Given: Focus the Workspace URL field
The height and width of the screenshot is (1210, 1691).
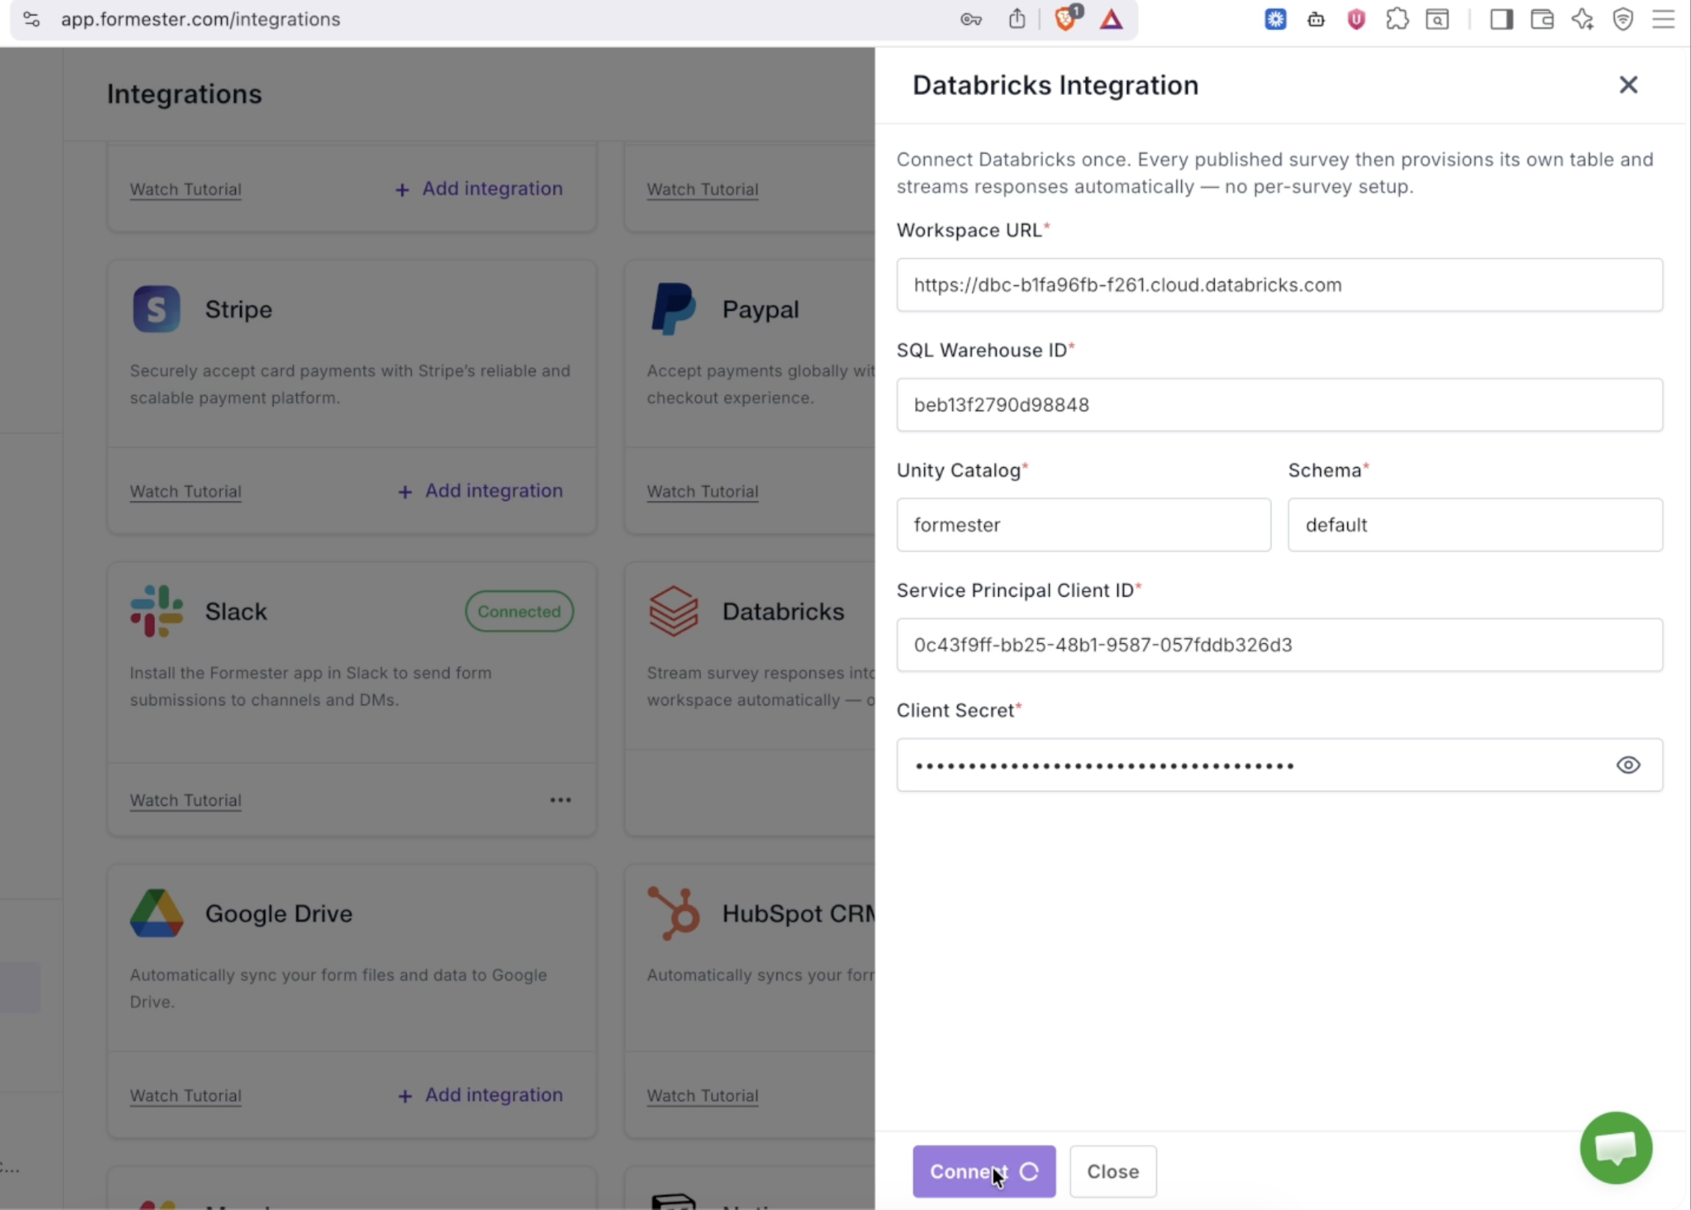Looking at the screenshot, I should click(x=1279, y=285).
